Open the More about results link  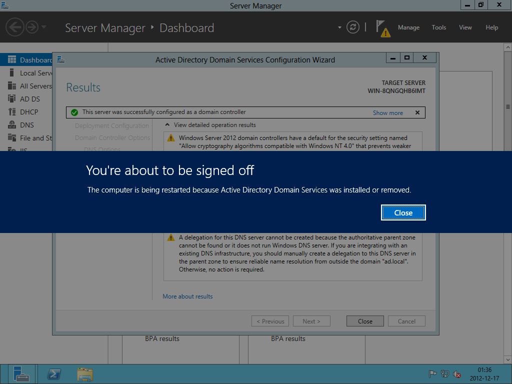point(188,296)
